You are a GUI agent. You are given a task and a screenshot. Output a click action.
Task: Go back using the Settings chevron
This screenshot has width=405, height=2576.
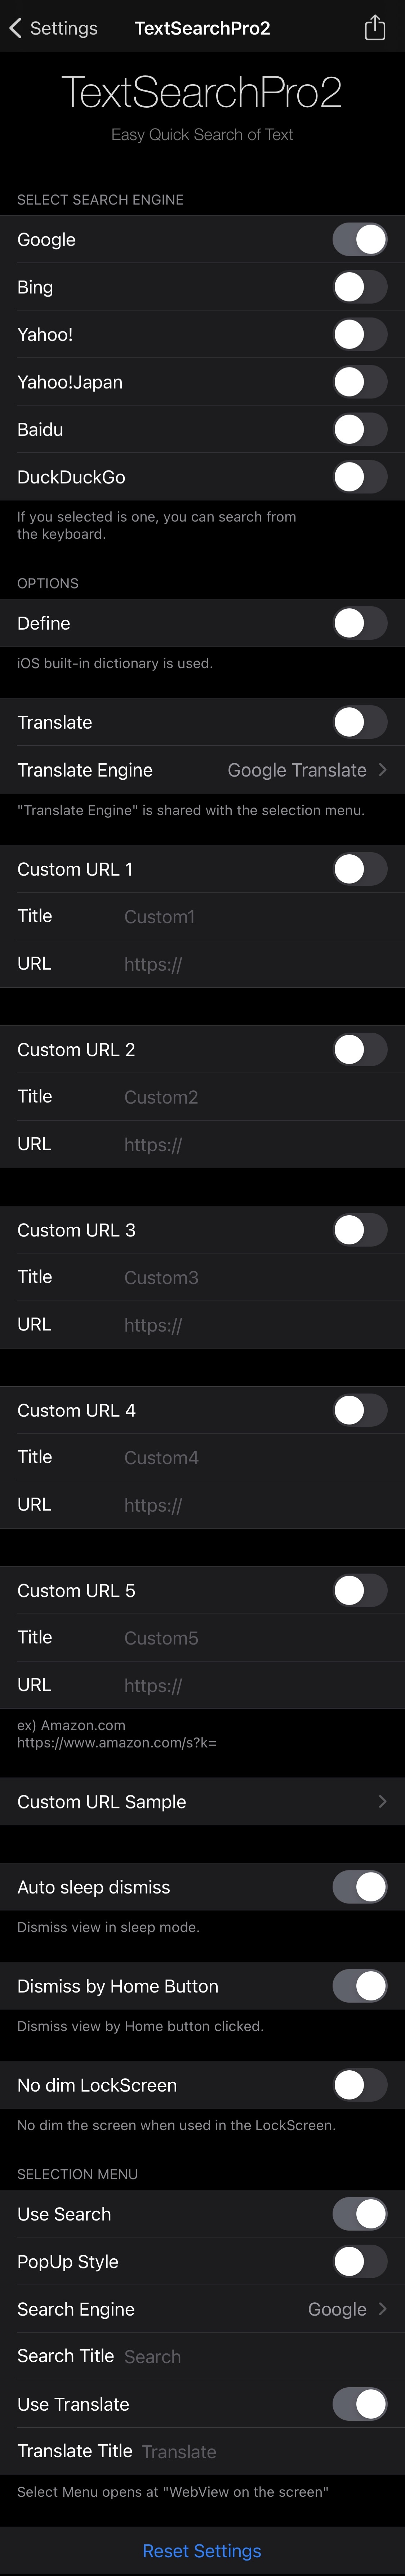[x=53, y=28]
